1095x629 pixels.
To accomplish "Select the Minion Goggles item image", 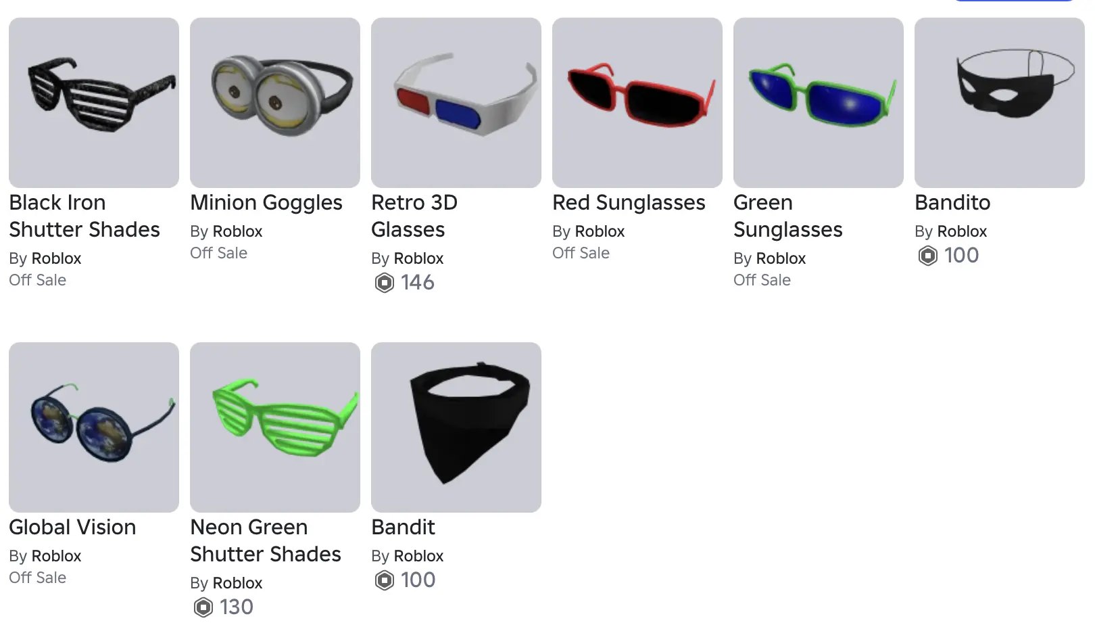I will [x=275, y=103].
